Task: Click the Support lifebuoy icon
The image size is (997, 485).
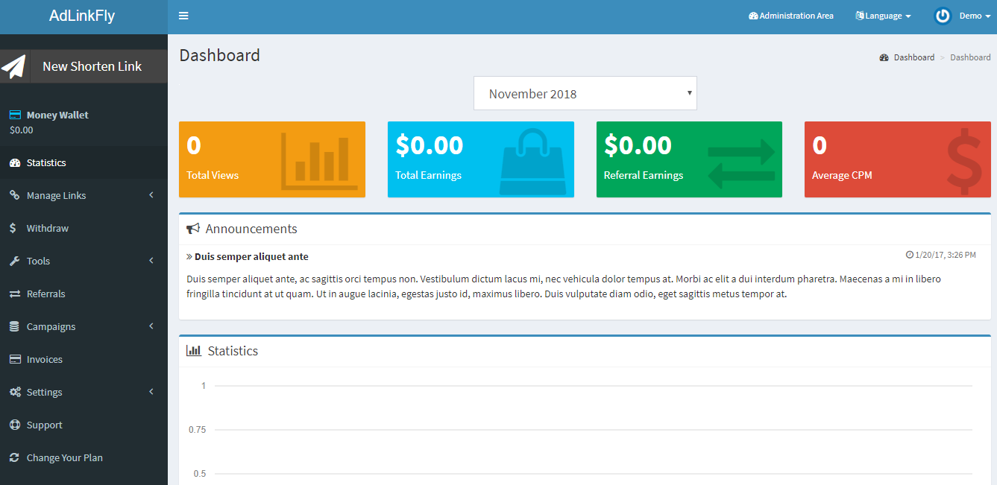Action: (x=14, y=425)
